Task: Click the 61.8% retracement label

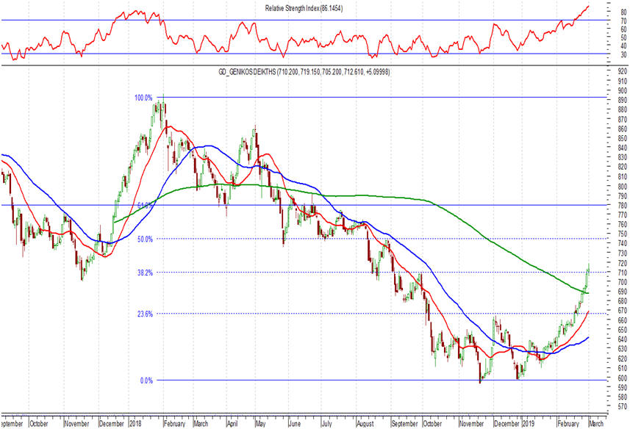Action: [145, 206]
